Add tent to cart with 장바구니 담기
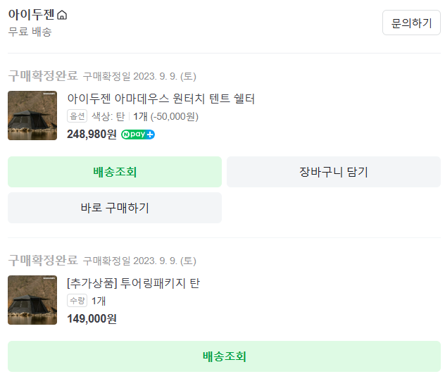Image resolution: width=445 pixels, height=374 pixels. pyautogui.click(x=333, y=172)
